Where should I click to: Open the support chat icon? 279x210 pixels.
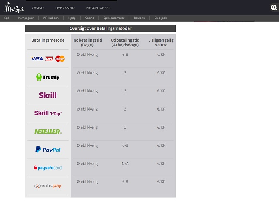tap(273, 7)
